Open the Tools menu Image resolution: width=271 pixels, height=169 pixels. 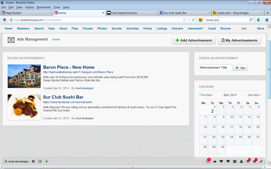click(x=57, y=7)
